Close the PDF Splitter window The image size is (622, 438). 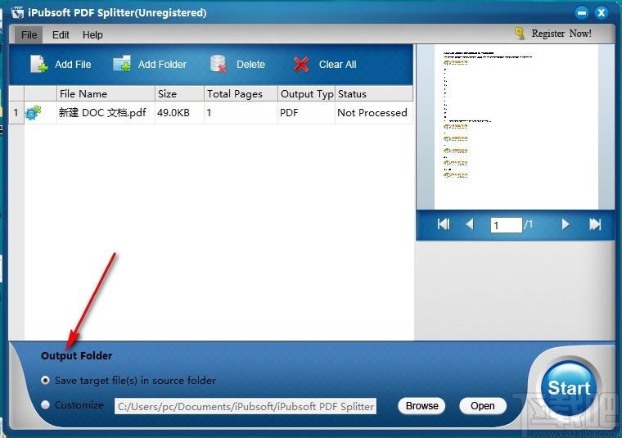coord(601,13)
